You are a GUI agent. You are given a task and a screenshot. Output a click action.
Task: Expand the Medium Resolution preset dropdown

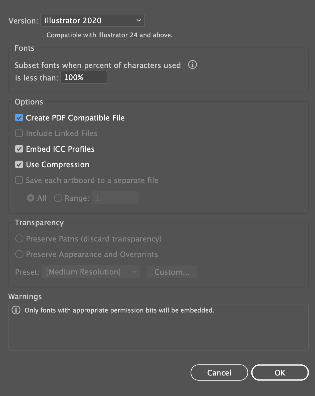[x=91, y=272]
